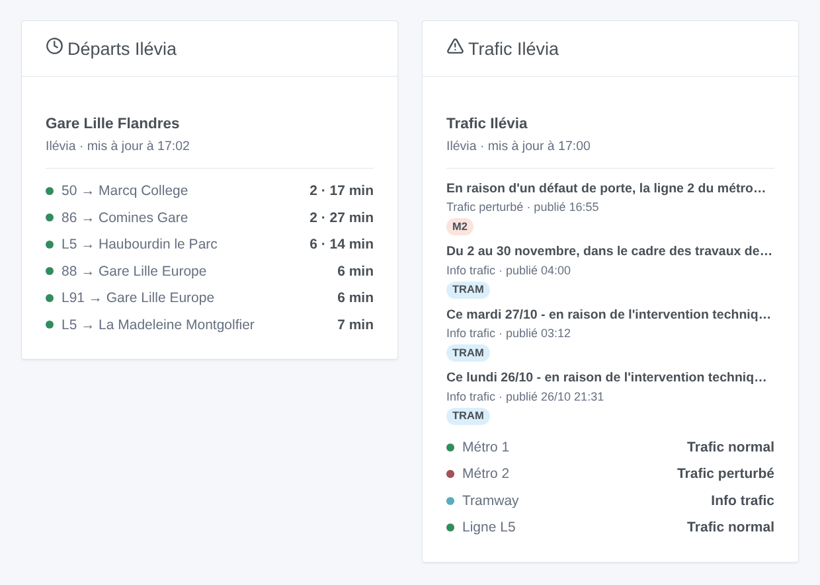The image size is (820, 585).
Task: Click the Info trafic · publié 04:00 line
Action: tap(509, 270)
